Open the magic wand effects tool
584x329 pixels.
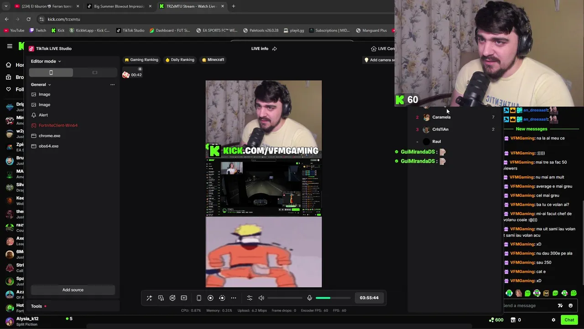(x=149, y=298)
